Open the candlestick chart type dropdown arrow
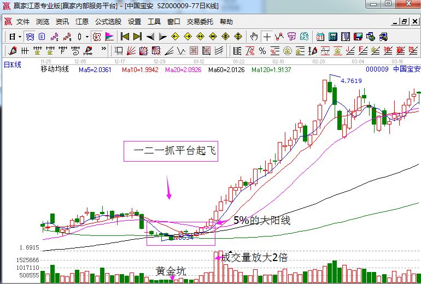The image size is (421, 284). pyautogui.click(x=87, y=37)
